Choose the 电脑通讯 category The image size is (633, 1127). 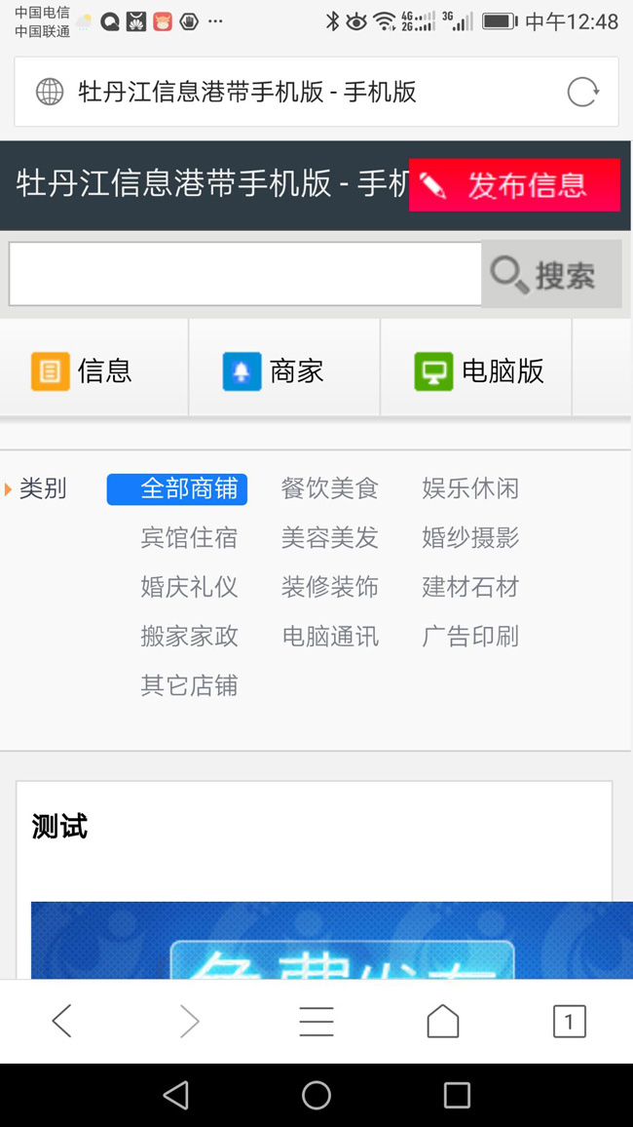tap(329, 636)
